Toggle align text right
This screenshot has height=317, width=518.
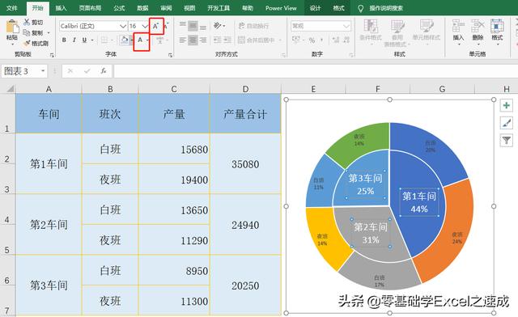[x=203, y=40]
